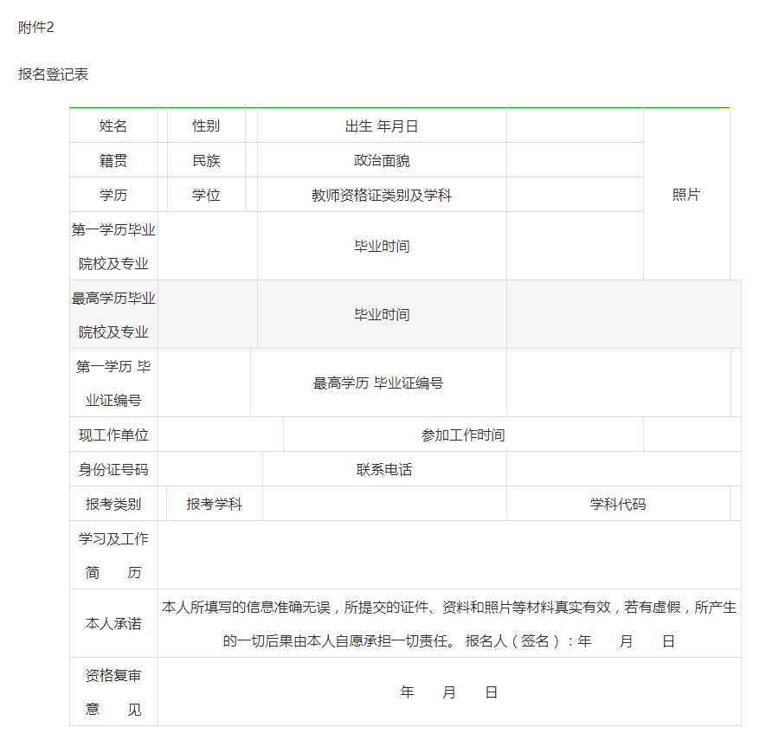Viewport: 772px width, 740px height.
Task: Select the 资格复审 意见 label
Action: [x=113, y=692]
